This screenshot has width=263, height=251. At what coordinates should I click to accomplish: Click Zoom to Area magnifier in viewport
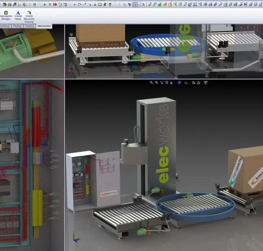tap(157, 83)
